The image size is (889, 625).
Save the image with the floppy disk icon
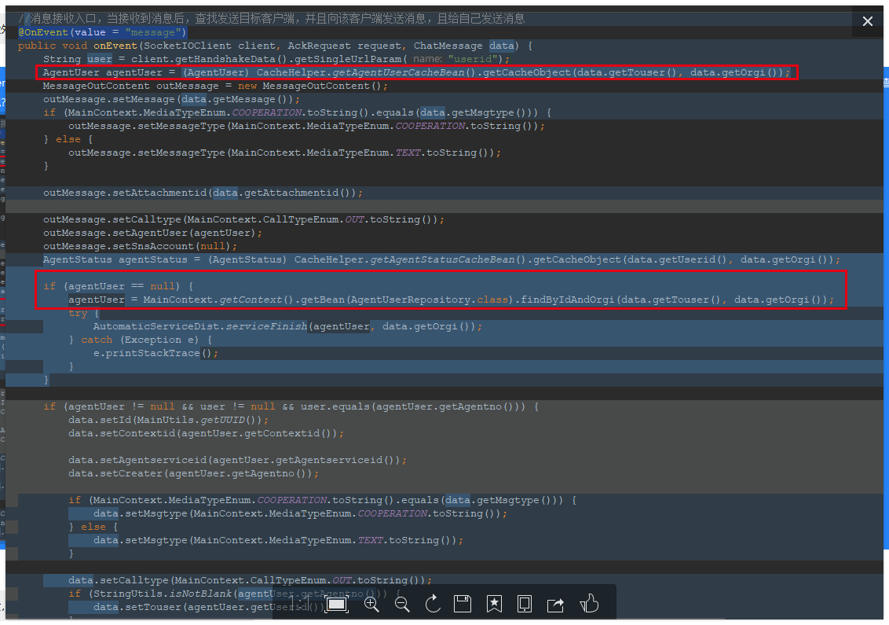463,604
